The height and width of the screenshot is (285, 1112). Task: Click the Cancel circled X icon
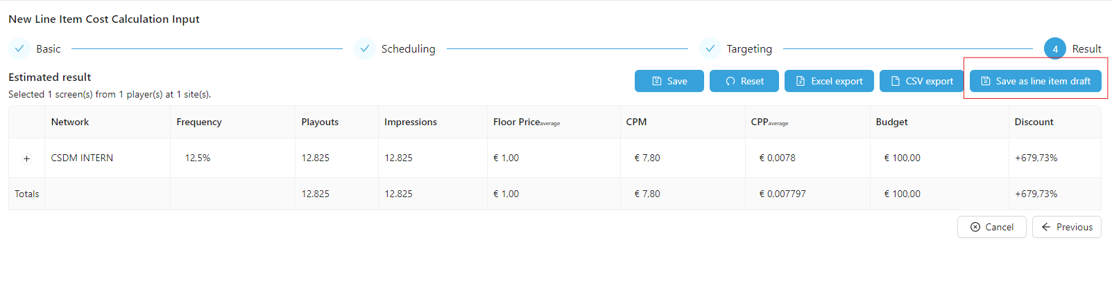(x=975, y=227)
